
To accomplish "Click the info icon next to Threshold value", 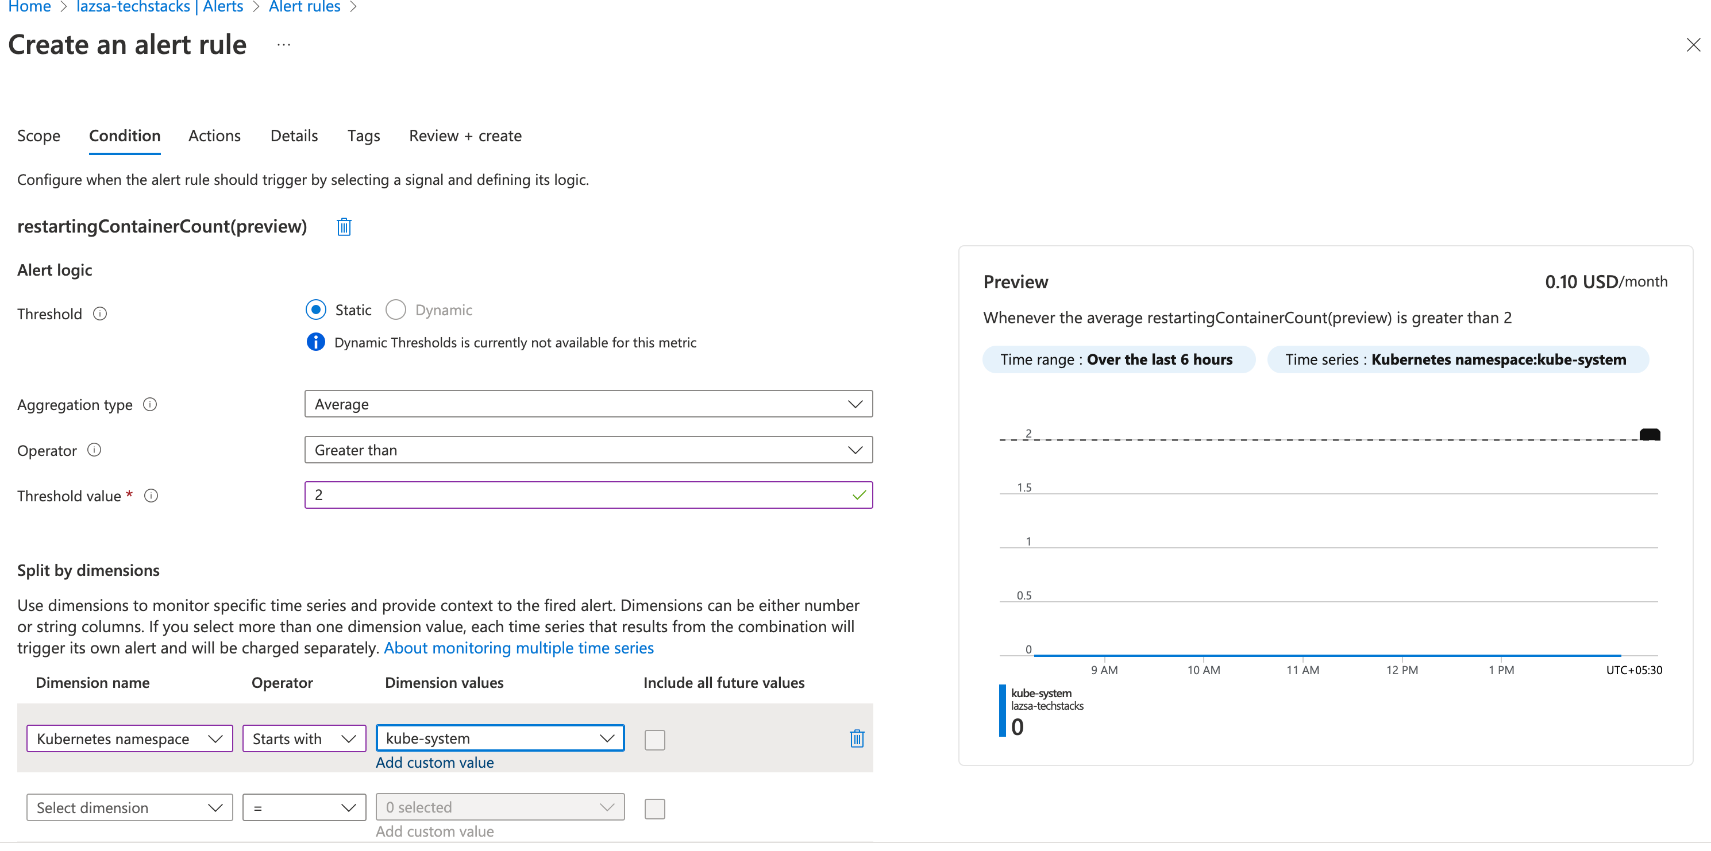I will tap(152, 496).
